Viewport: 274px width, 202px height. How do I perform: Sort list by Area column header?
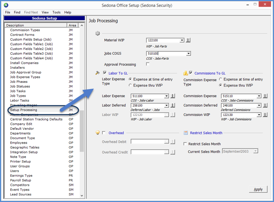(x=73, y=25)
